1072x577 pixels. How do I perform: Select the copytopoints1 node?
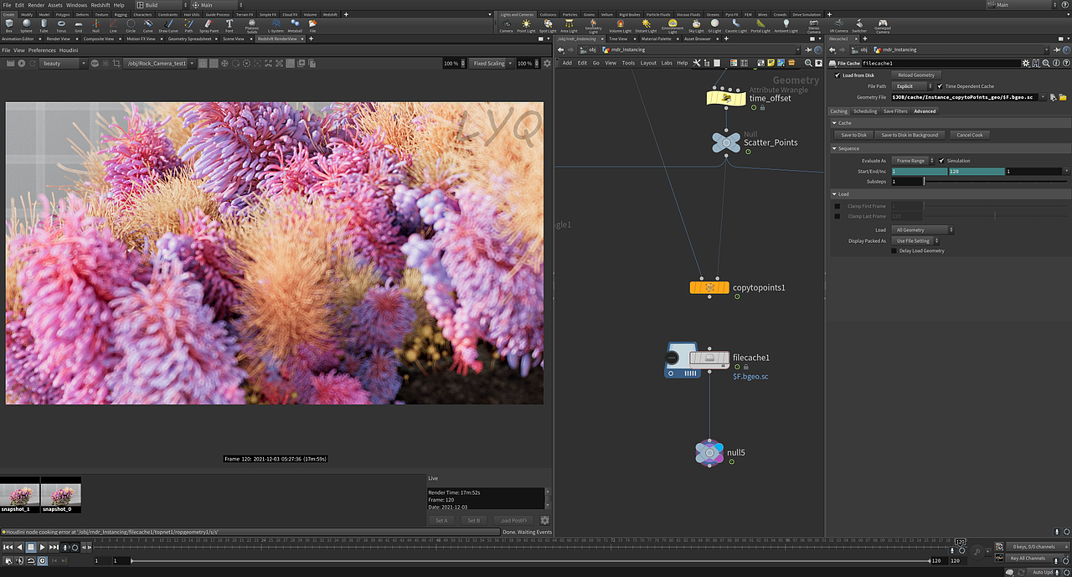709,287
